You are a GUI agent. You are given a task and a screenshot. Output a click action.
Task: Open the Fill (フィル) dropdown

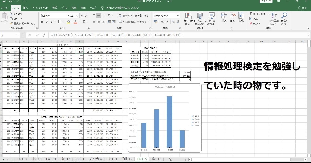click(x=254, y=19)
